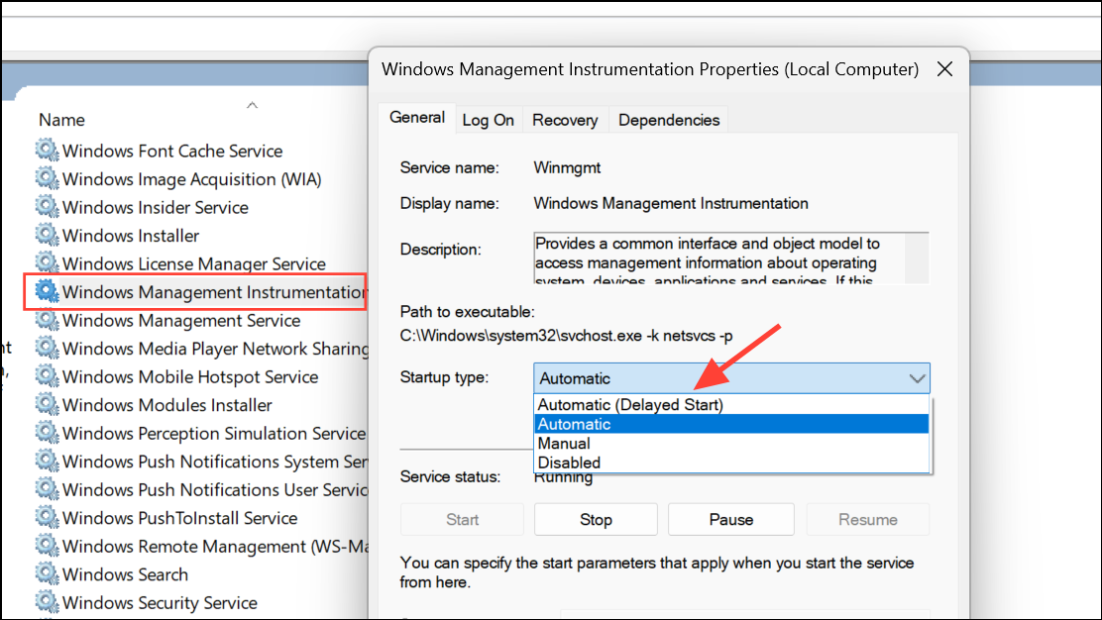Screen dimensions: 1102x620
Task: Click gear icon beside Windows Management Service
Action: pyautogui.click(x=48, y=320)
